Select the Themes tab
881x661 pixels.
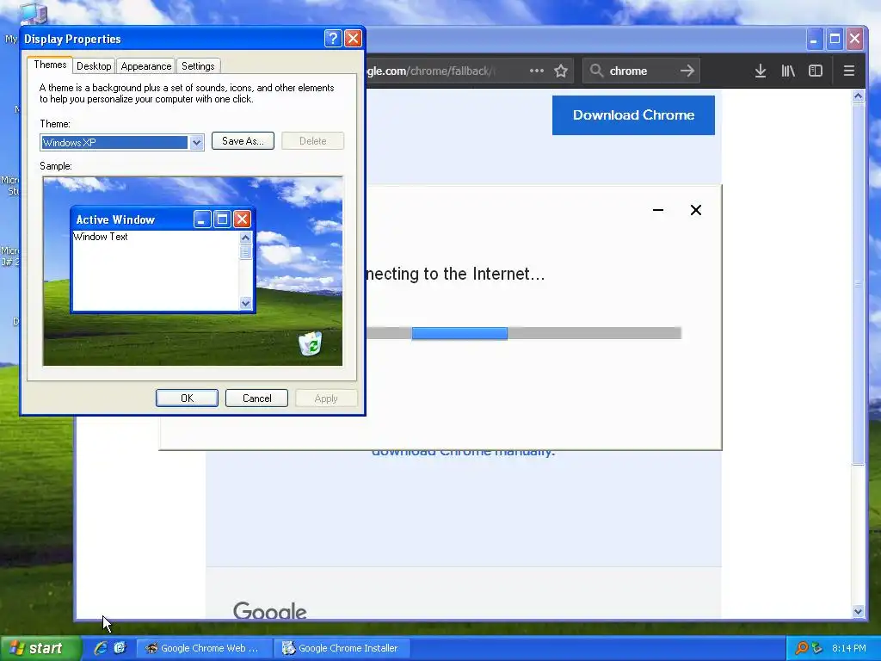click(x=50, y=65)
